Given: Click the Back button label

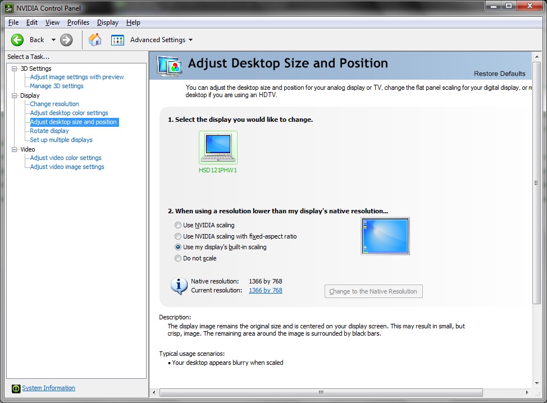Looking at the screenshot, I should point(37,40).
